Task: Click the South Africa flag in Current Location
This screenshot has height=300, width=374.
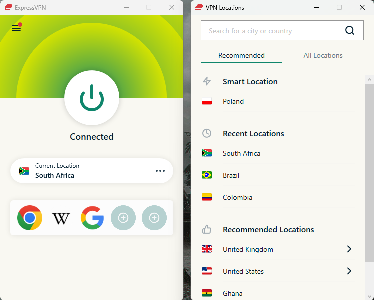Action: click(24, 171)
